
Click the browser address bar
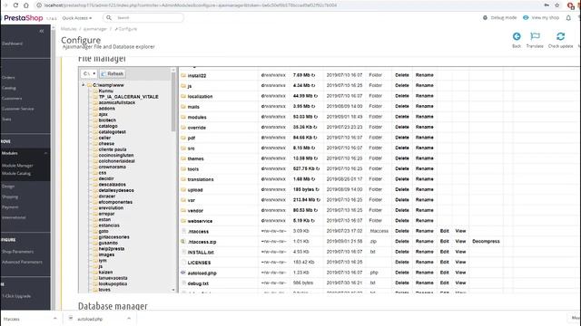coord(289,5)
